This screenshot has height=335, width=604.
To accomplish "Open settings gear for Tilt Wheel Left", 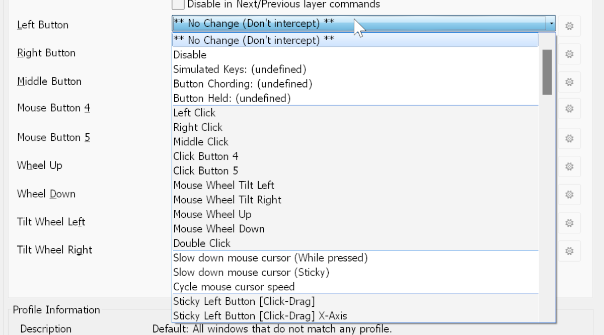I will point(569,222).
